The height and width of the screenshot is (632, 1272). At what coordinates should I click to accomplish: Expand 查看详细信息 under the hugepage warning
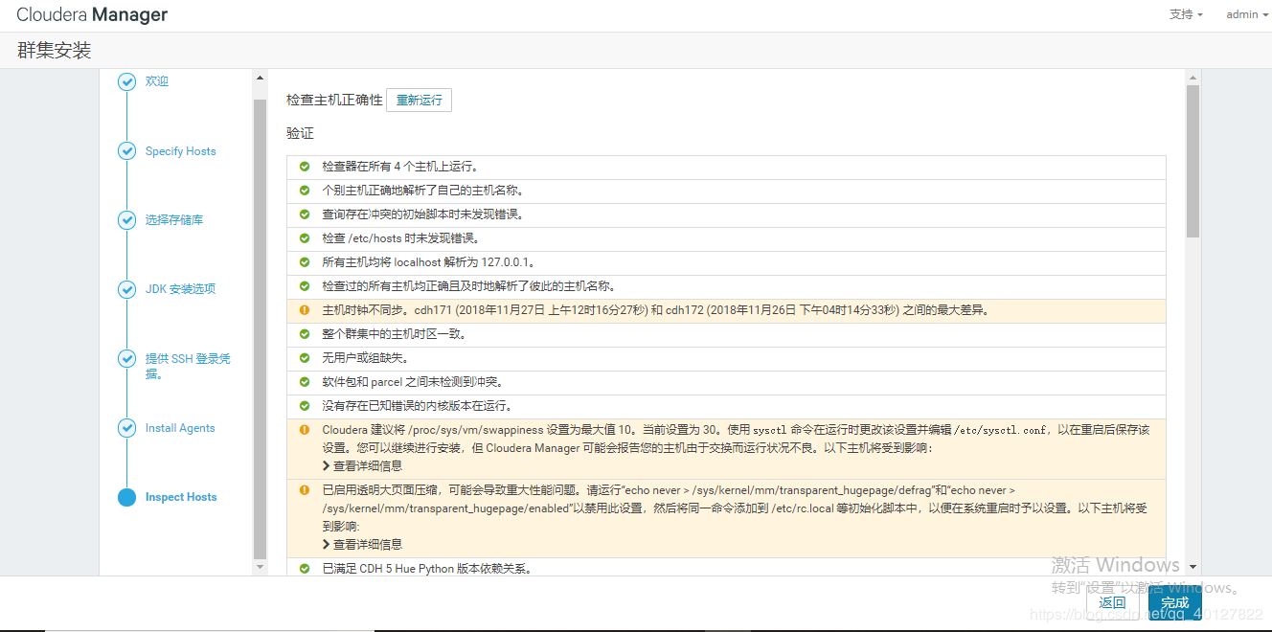coord(362,545)
